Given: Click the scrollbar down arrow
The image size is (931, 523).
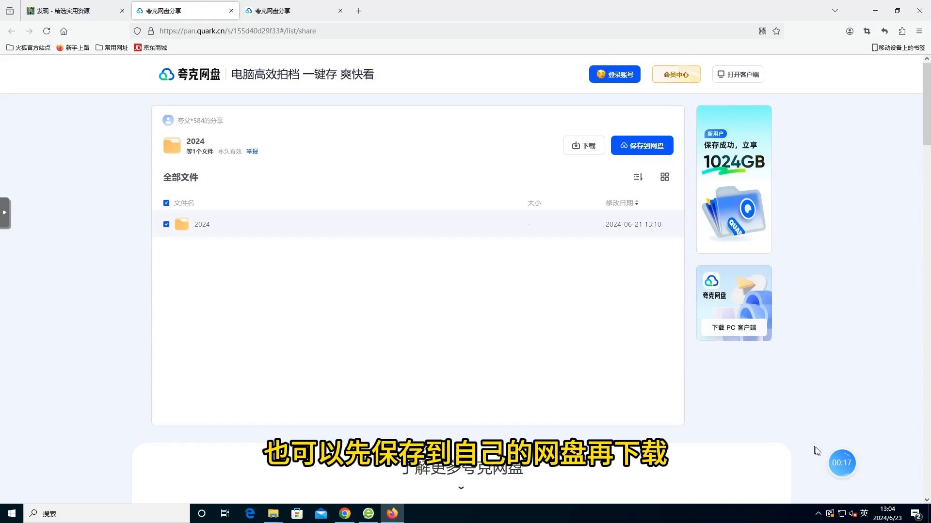Looking at the screenshot, I should pyautogui.click(x=927, y=500).
